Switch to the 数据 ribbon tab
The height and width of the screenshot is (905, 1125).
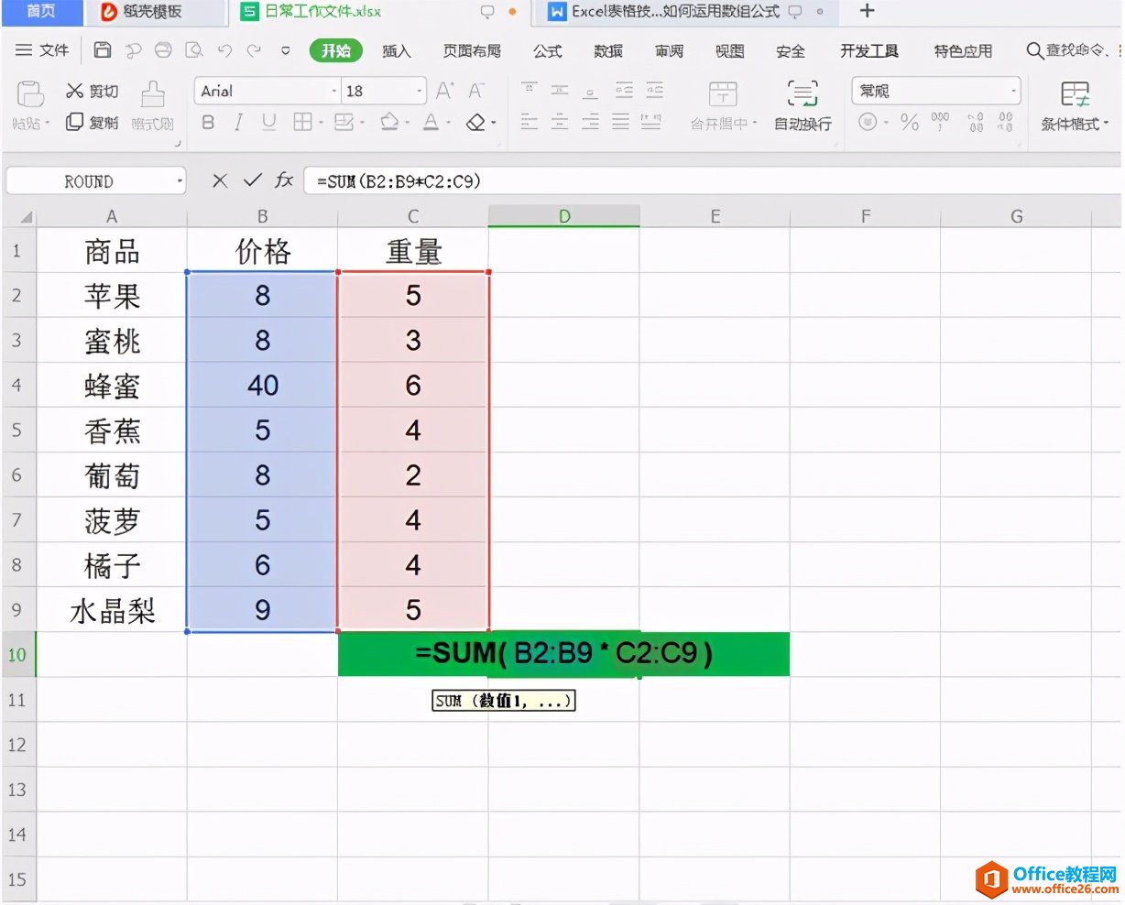tap(608, 50)
